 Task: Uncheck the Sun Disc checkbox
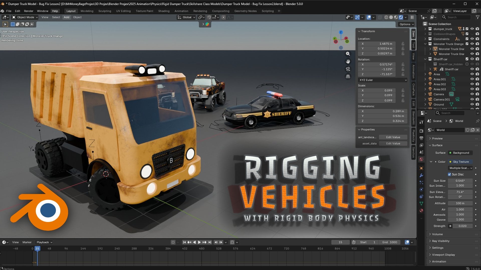(449, 174)
